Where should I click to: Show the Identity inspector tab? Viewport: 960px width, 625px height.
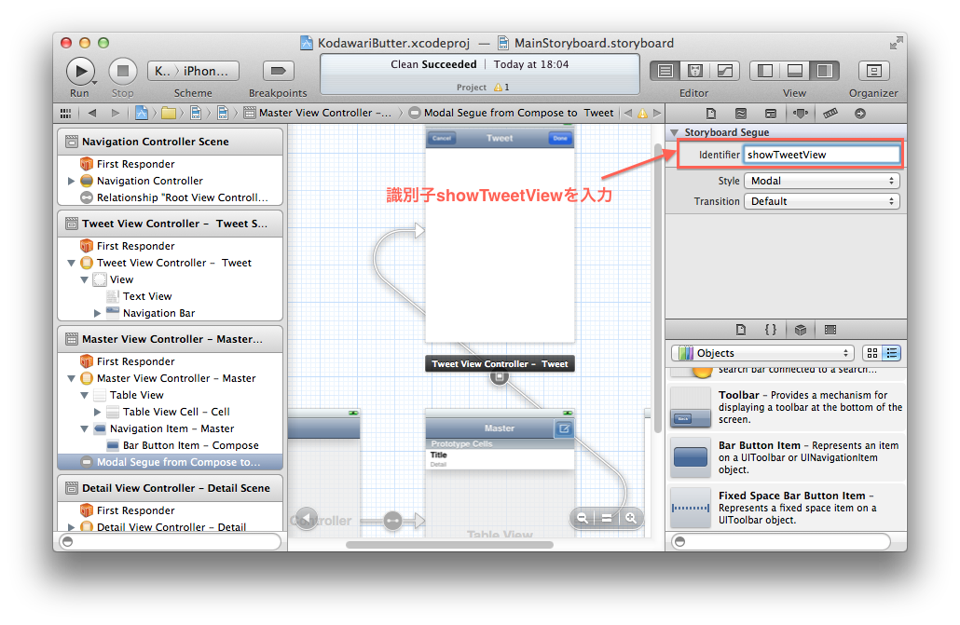[771, 114]
